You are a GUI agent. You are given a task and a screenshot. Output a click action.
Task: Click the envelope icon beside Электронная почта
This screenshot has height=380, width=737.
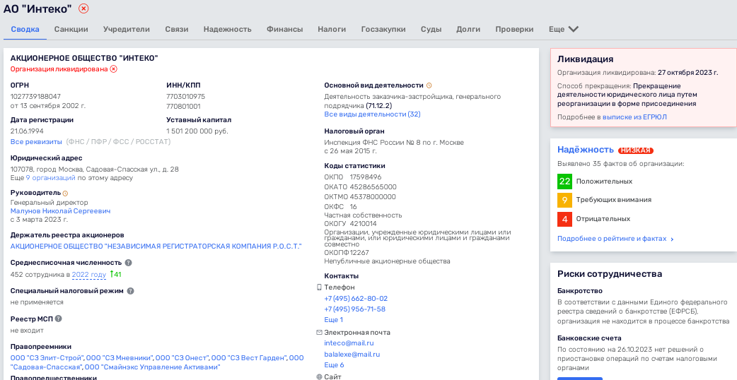coord(319,332)
